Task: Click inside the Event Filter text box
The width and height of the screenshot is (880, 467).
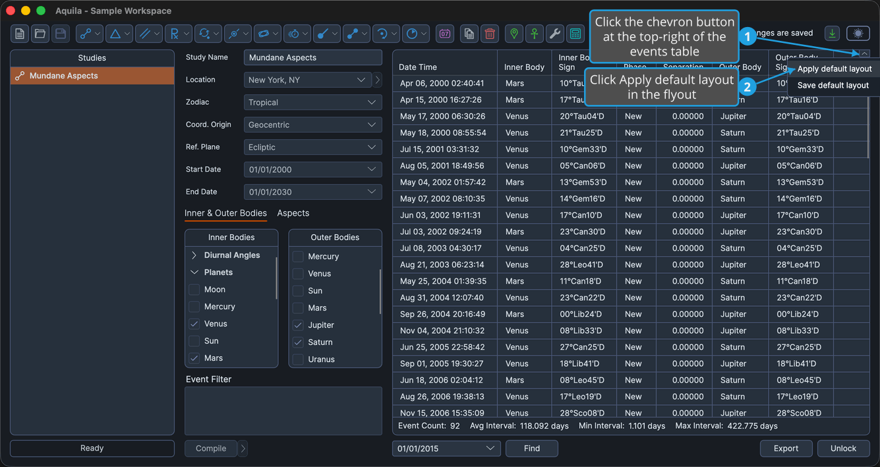Action: pyautogui.click(x=283, y=411)
